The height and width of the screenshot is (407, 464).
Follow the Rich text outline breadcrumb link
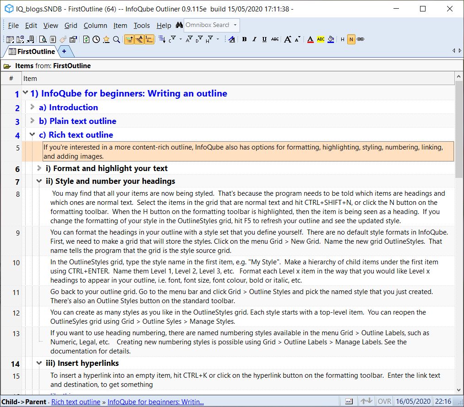76,402
